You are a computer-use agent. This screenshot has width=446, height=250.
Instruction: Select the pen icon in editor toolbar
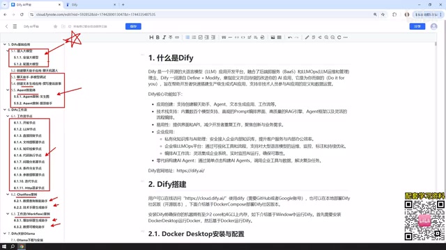pyautogui.click(x=307, y=37)
